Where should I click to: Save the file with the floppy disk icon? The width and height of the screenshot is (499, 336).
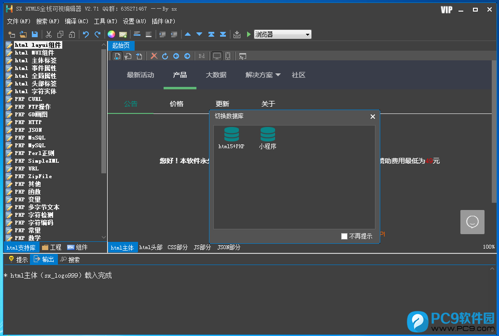tap(35, 34)
